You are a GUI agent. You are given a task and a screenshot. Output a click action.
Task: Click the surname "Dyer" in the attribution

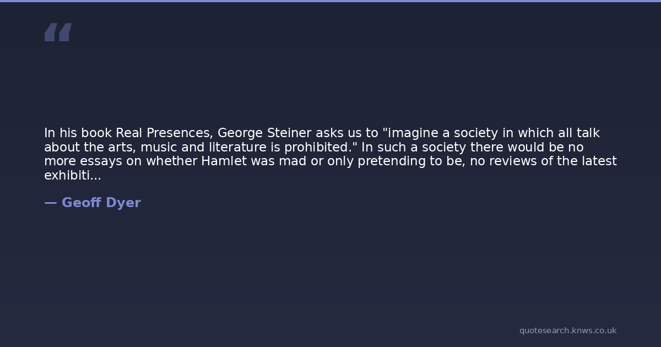pyautogui.click(x=123, y=203)
